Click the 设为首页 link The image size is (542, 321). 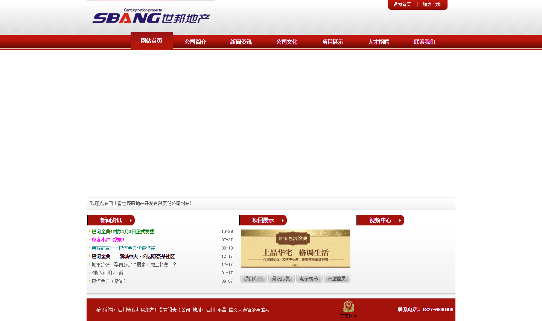pos(402,5)
